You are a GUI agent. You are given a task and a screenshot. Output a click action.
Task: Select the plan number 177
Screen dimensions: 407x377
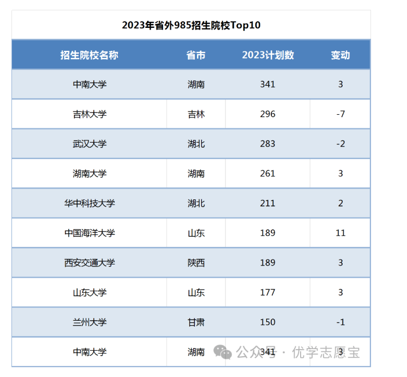coord(268,292)
